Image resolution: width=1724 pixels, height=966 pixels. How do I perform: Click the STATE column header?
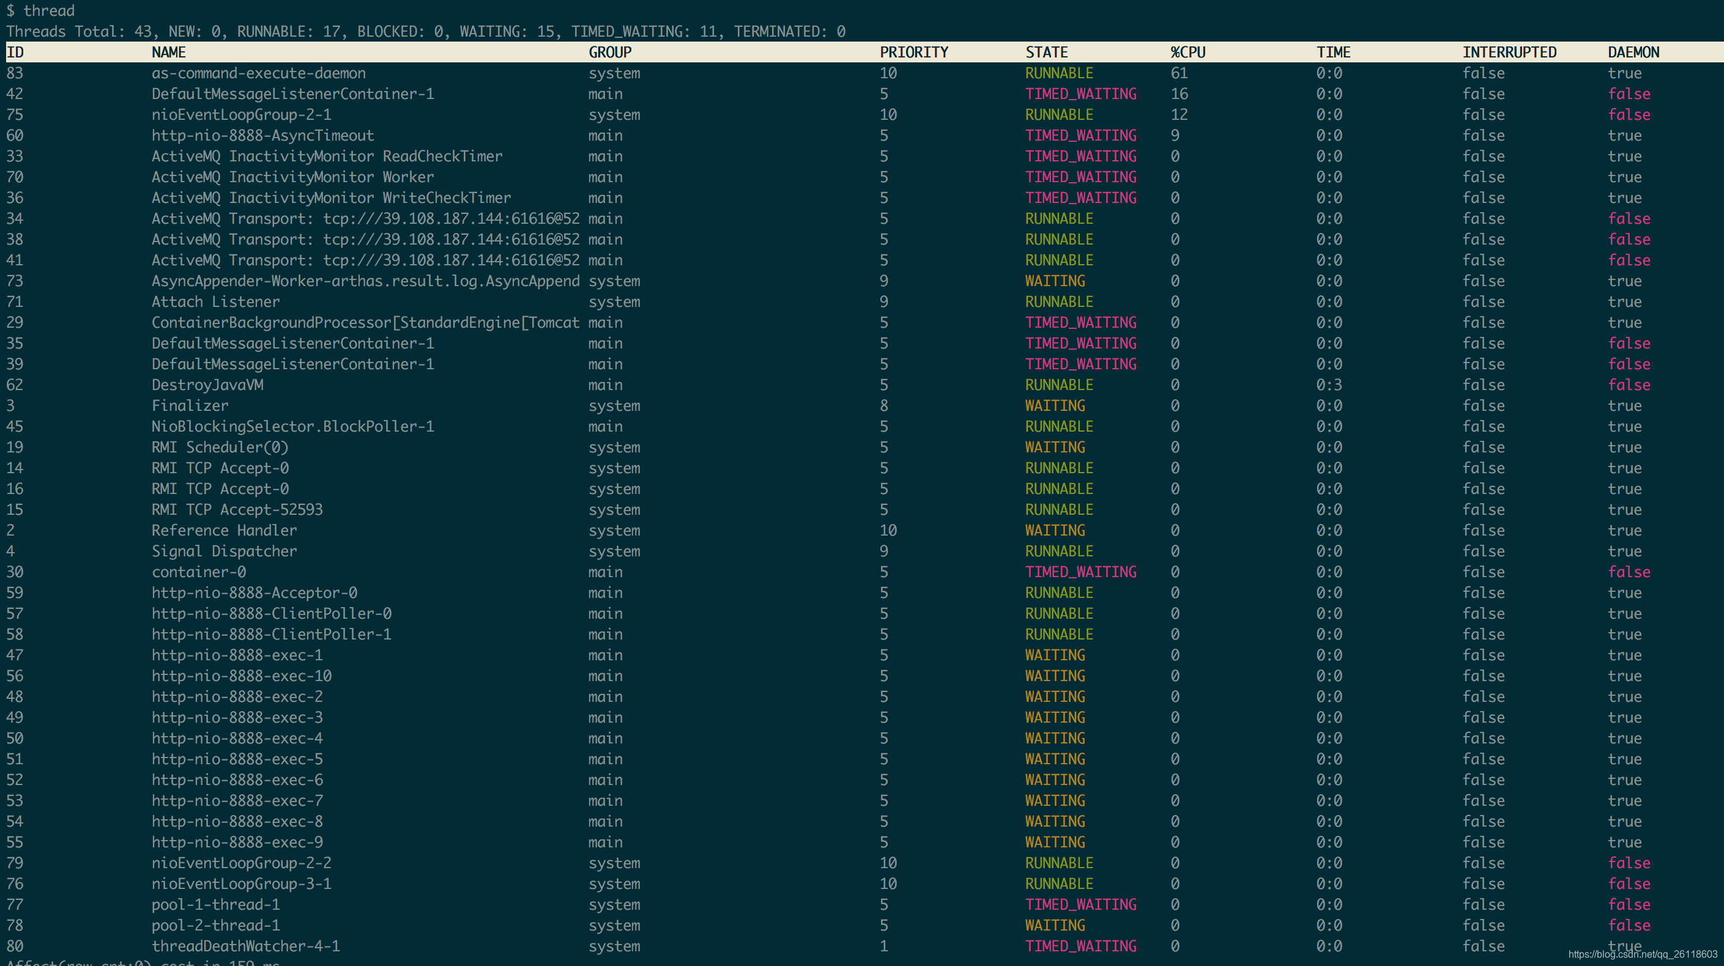1046,52
